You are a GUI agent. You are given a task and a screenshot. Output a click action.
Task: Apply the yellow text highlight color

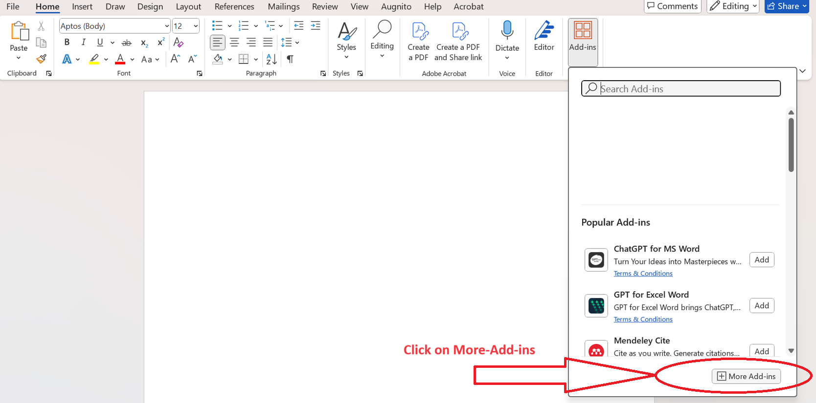pos(94,59)
